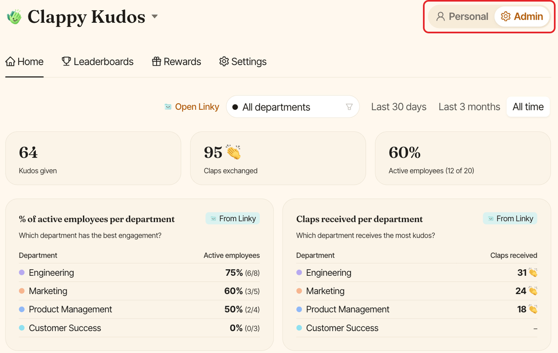Open the Clappy Kudos workspace dropdown arrow
The width and height of the screenshot is (558, 353).
tap(155, 17)
